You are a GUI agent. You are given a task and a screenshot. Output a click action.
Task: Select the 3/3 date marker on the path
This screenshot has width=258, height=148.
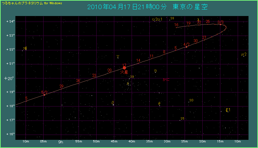221,25
